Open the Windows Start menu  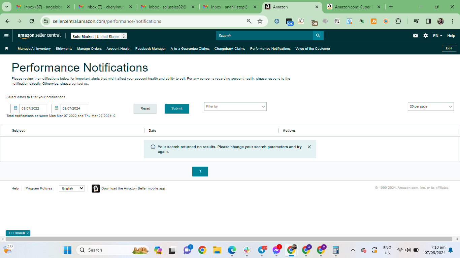(68, 250)
